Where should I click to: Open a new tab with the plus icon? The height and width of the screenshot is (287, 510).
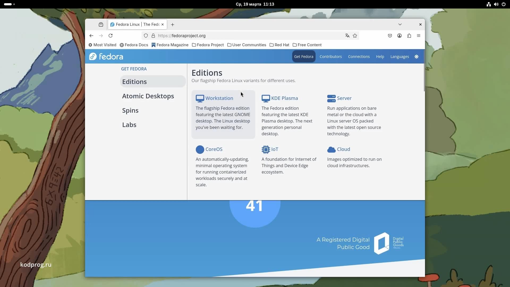[x=173, y=24]
